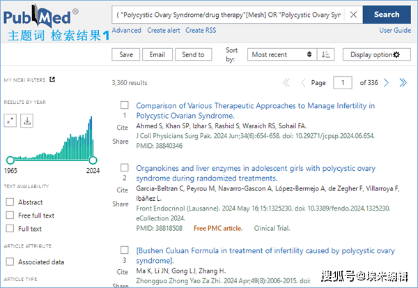Click the Free PMC article label
The width and height of the screenshot is (418, 288).
coord(218,228)
